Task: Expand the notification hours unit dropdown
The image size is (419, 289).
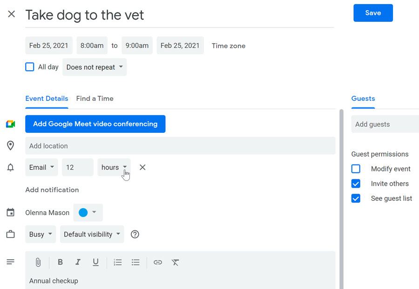Action: tap(114, 167)
